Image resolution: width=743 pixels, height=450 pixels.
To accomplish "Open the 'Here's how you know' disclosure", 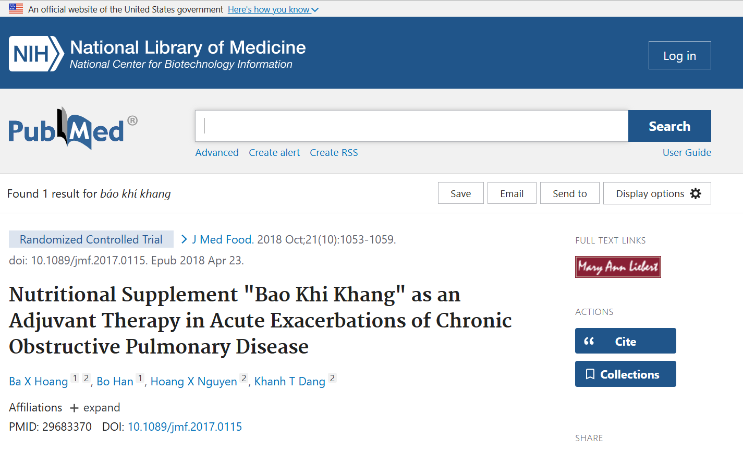I will 273,9.
